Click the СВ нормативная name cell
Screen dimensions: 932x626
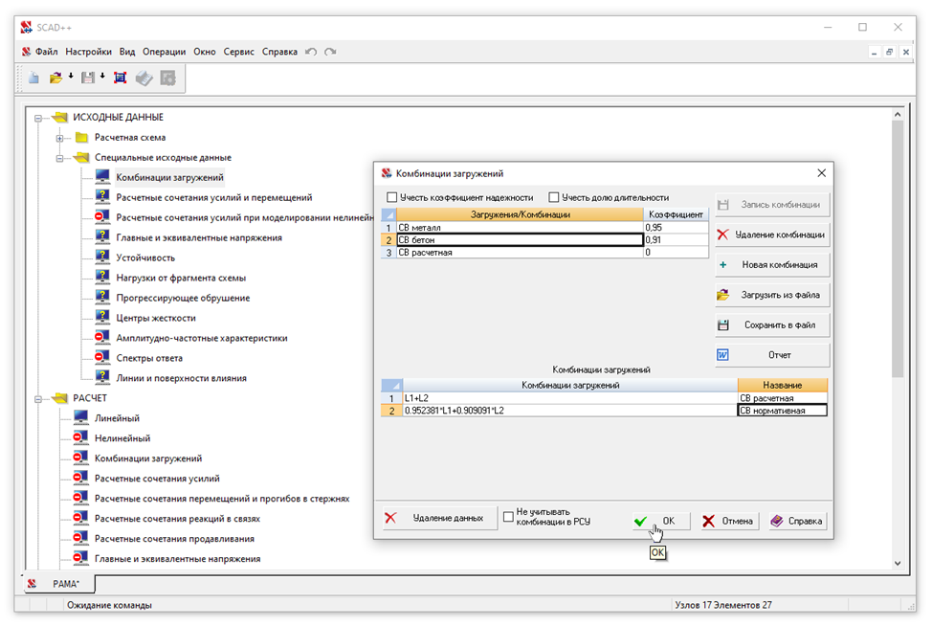[782, 411]
